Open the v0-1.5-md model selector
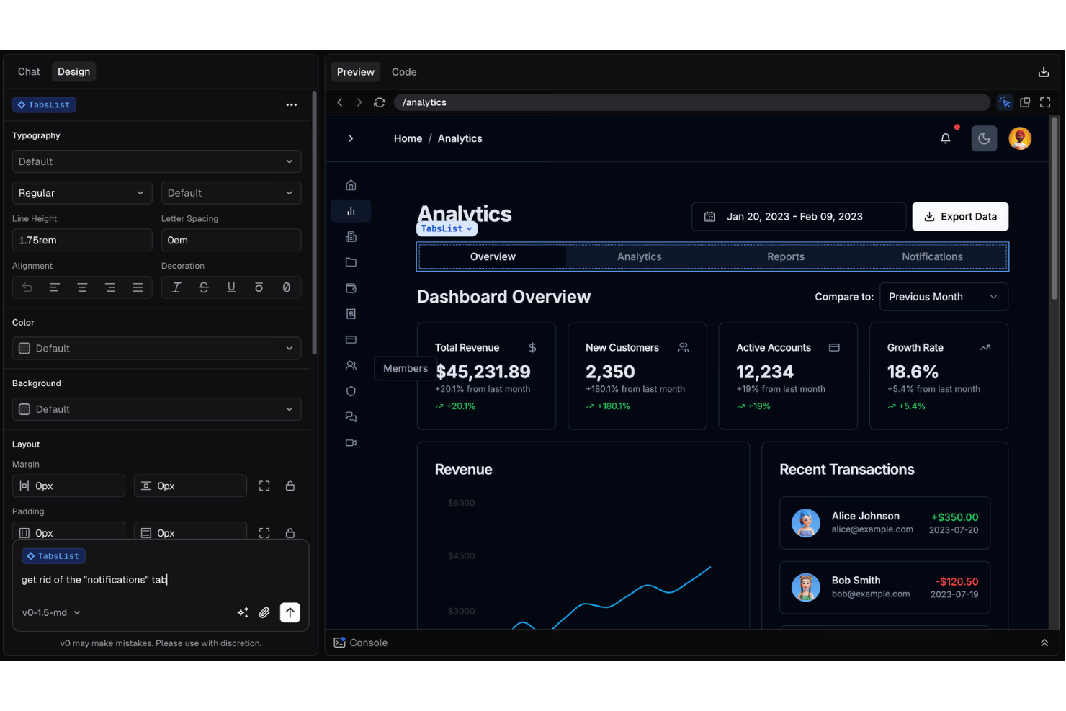The height and width of the screenshot is (711, 1066). click(x=51, y=612)
